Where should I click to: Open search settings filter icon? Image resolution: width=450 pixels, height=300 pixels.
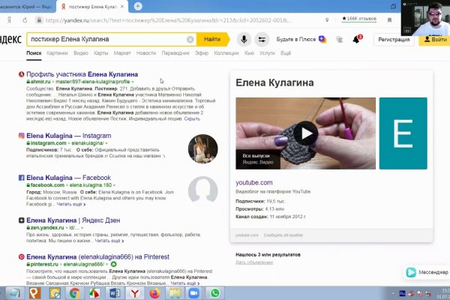(262, 39)
